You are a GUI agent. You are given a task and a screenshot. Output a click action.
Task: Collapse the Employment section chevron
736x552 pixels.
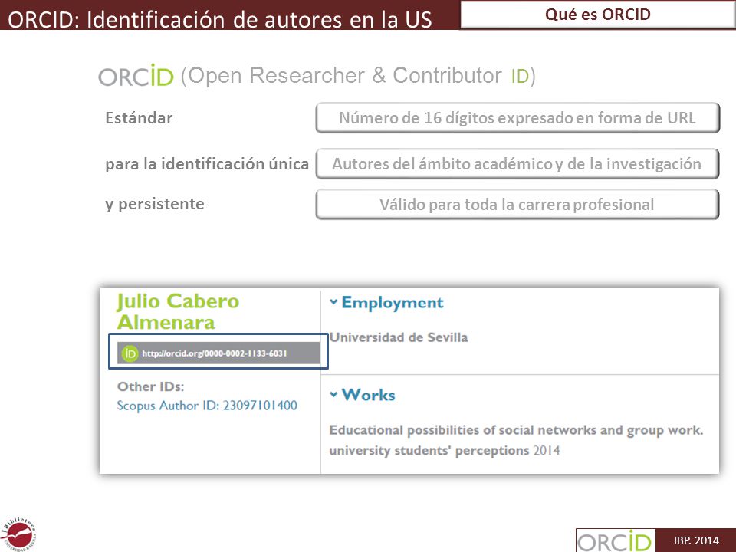[x=333, y=302]
